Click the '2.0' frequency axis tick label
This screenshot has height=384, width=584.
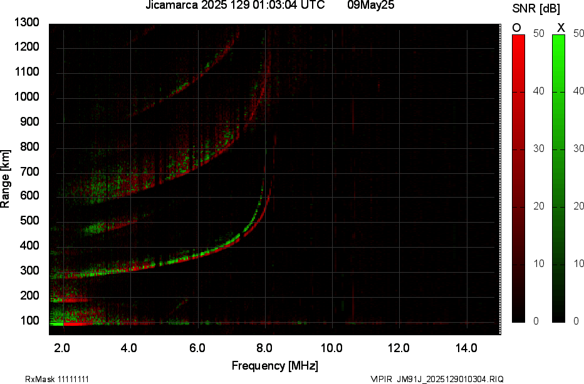coord(62,348)
